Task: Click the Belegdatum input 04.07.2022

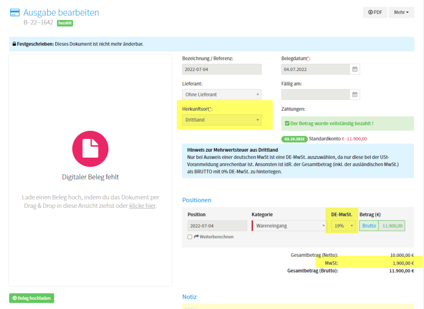Action: (316, 70)
